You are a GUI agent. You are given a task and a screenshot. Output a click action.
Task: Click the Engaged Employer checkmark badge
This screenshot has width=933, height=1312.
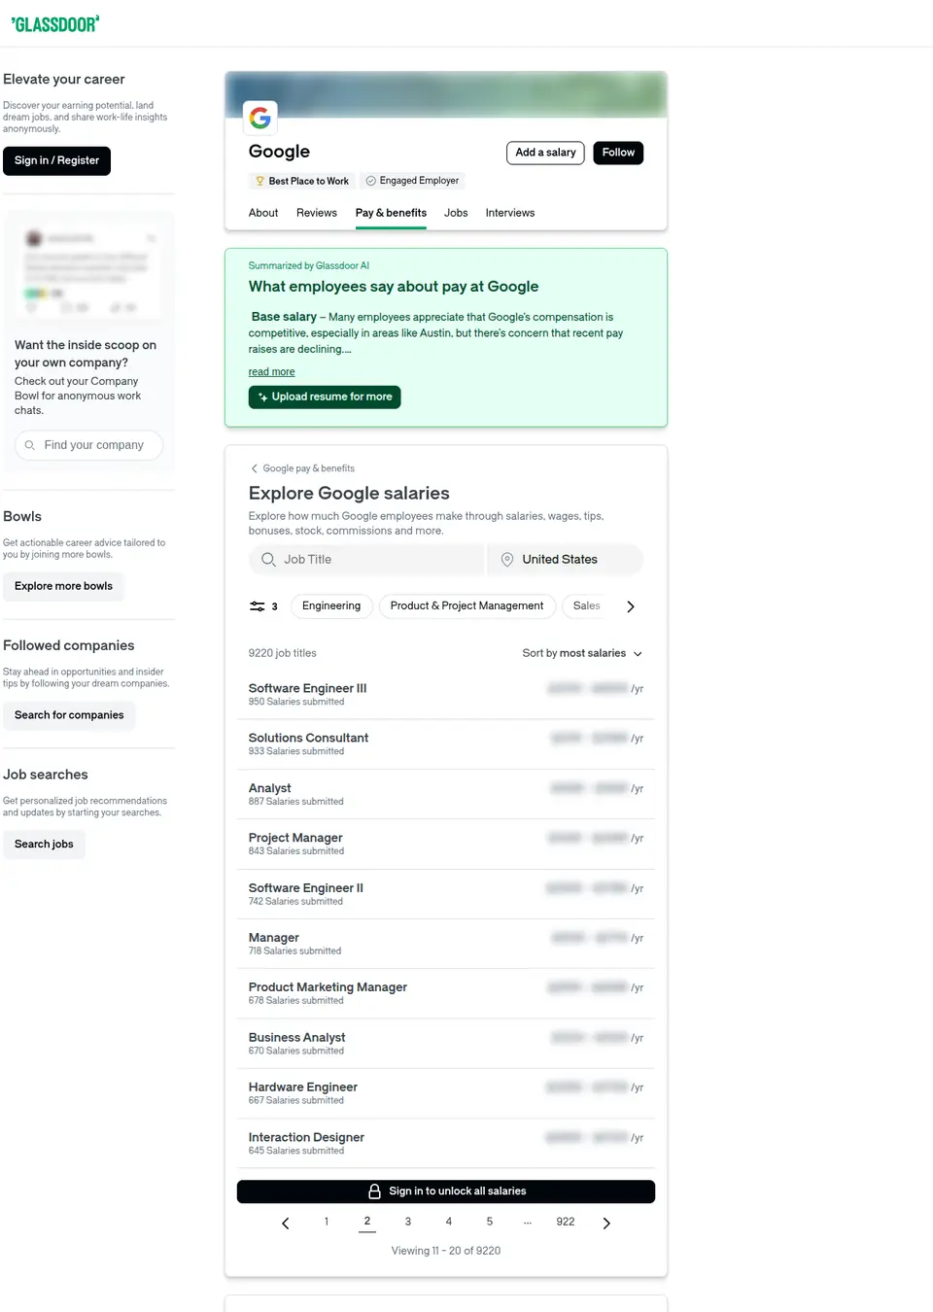[412, 181]
